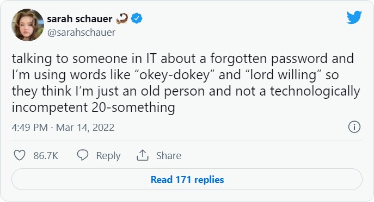Select the Share text label
The width and height of the screenshot is (374, 202).
(169, 156)
